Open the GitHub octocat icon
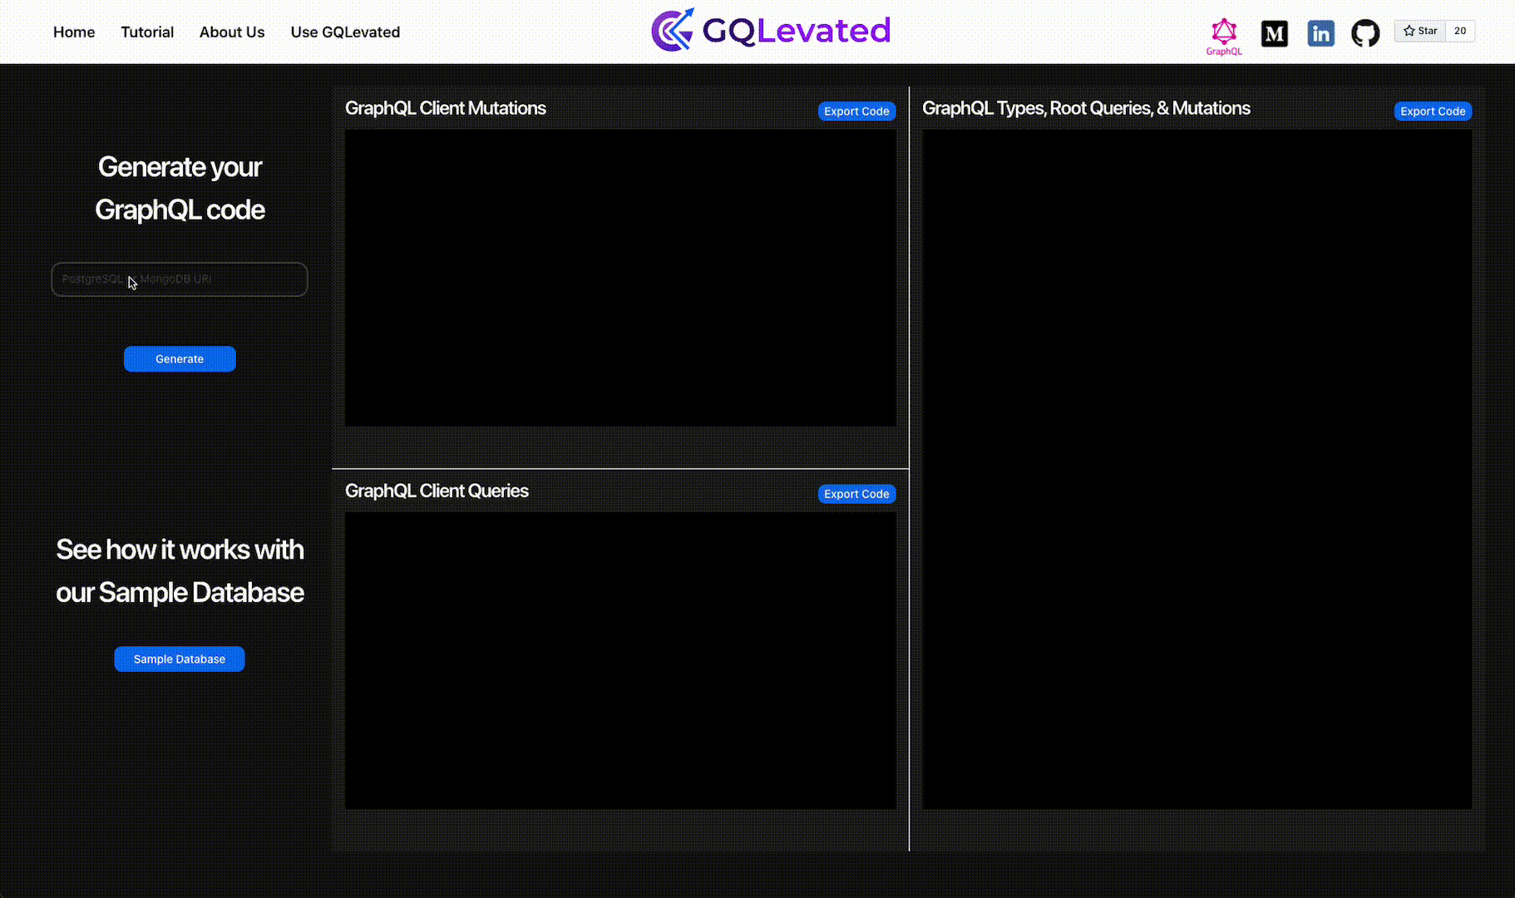This screenshot has width=1515, height=898. tap(1365, 33)
